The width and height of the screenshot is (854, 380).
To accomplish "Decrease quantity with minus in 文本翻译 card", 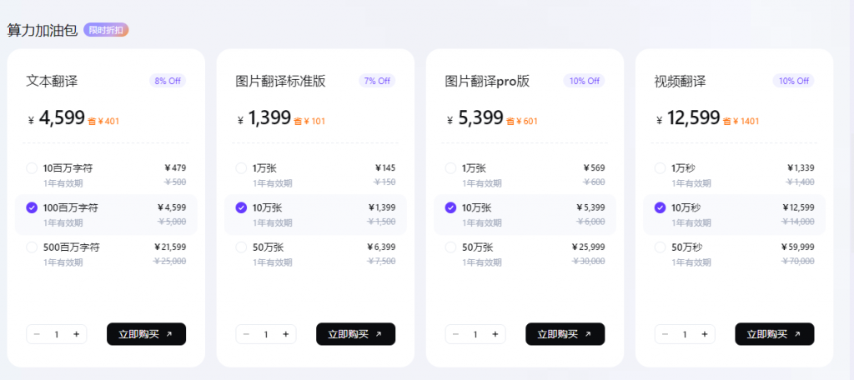I will click(37, 334).
